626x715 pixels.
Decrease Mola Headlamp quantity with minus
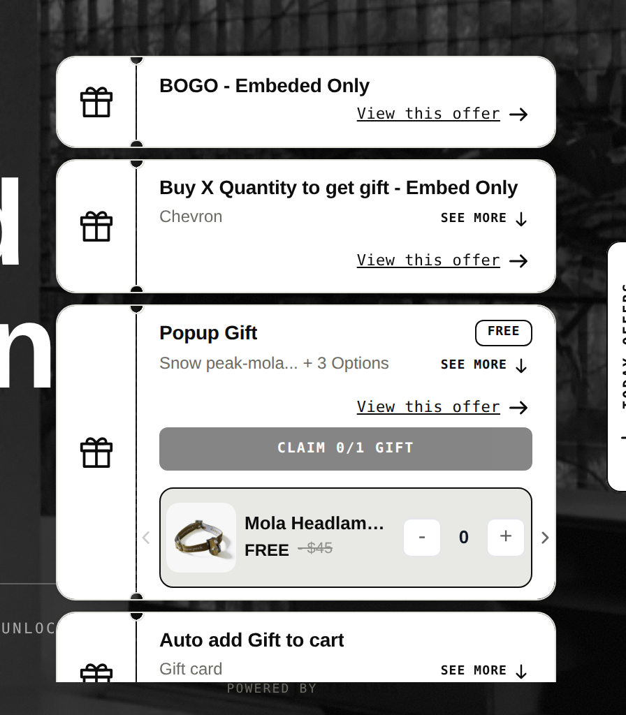point(421,537)
